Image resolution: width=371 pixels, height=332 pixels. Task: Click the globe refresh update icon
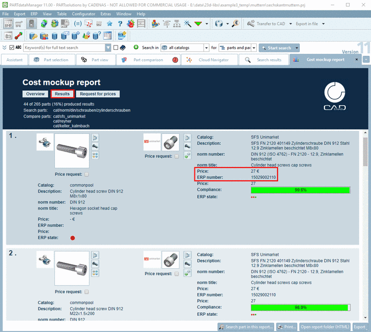(44, 24)
